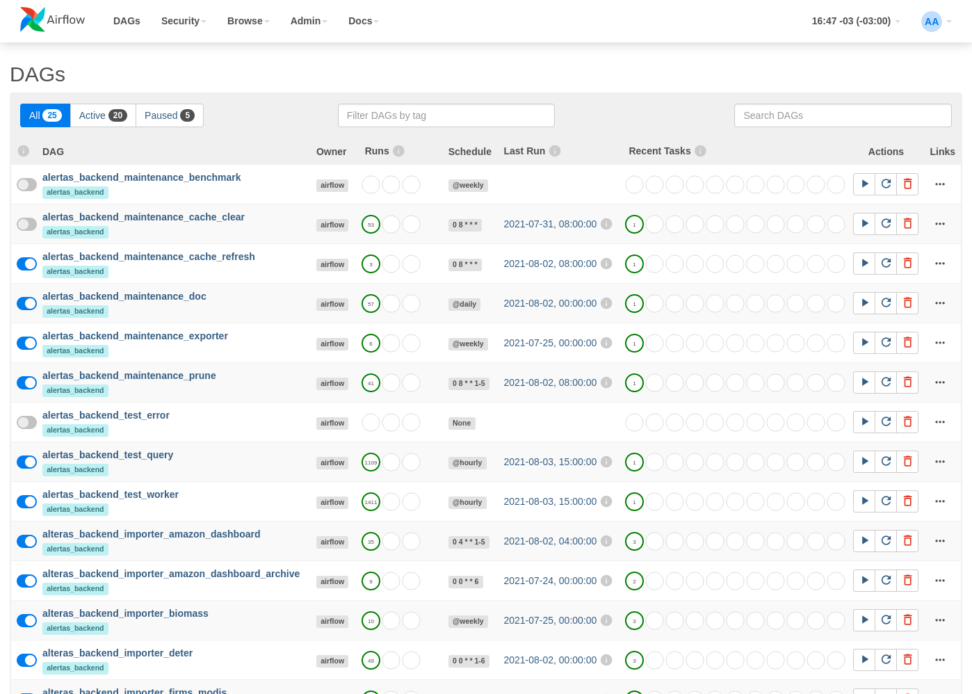Show All 25 DAGs tab

coord(45,115)
